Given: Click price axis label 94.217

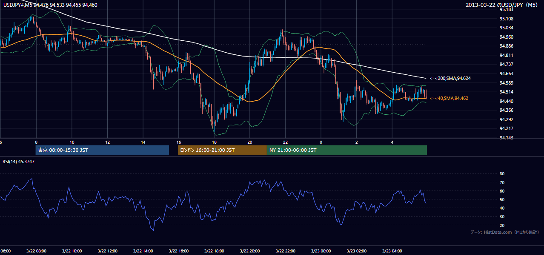Looking at the screenshot, I should (507, 128).
